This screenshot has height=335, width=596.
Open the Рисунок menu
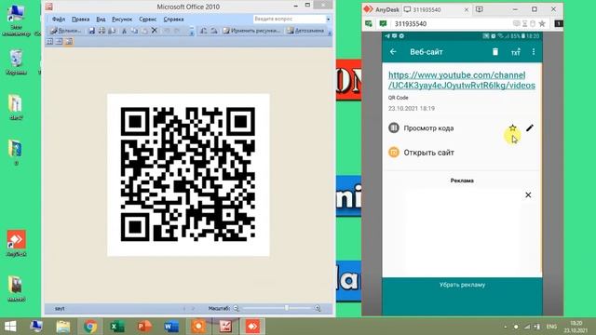(x=122, y=19)
